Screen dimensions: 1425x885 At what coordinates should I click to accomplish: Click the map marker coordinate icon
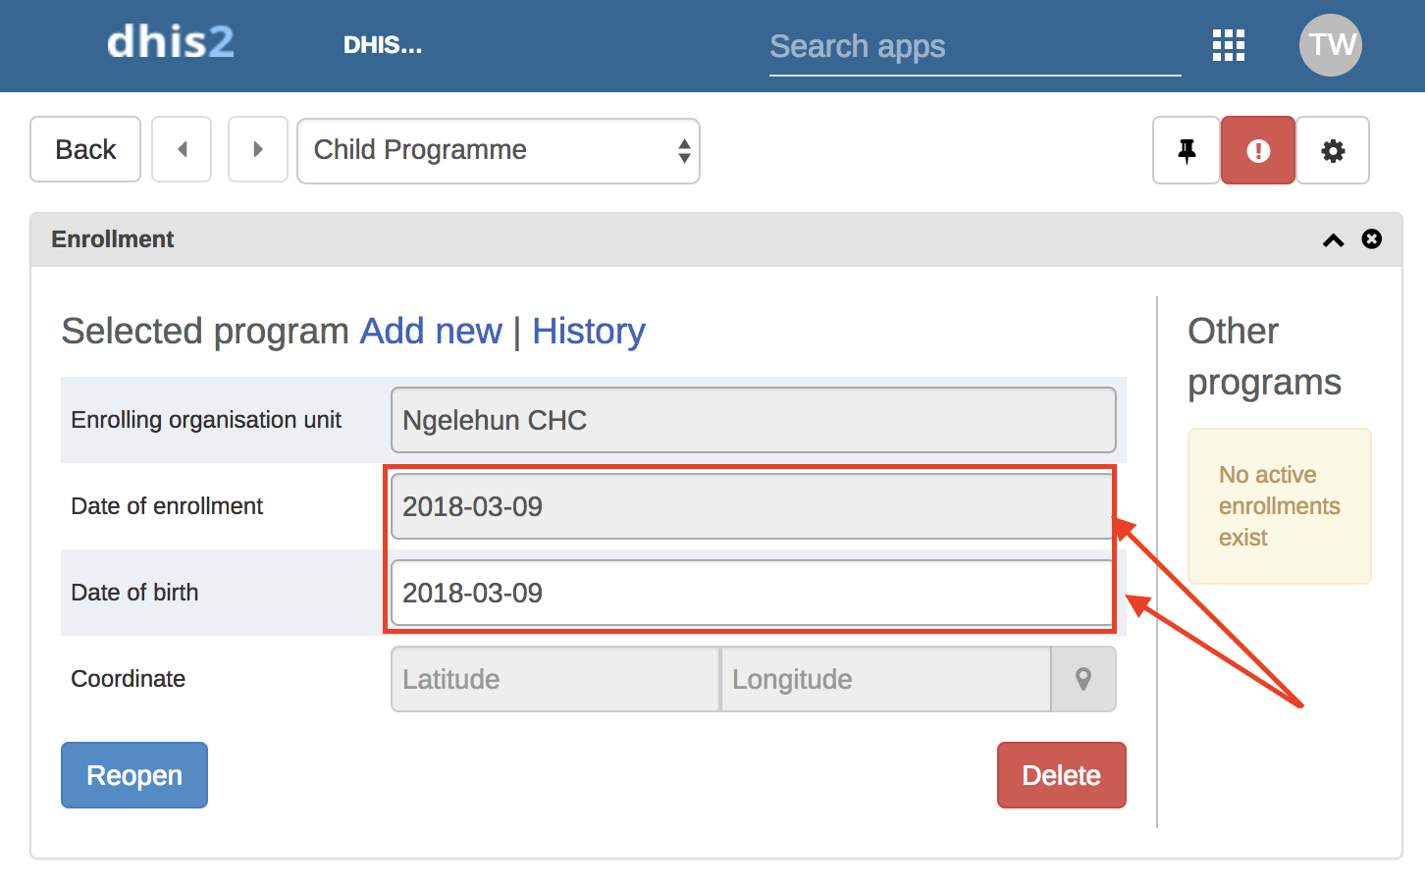(1083, 679)
